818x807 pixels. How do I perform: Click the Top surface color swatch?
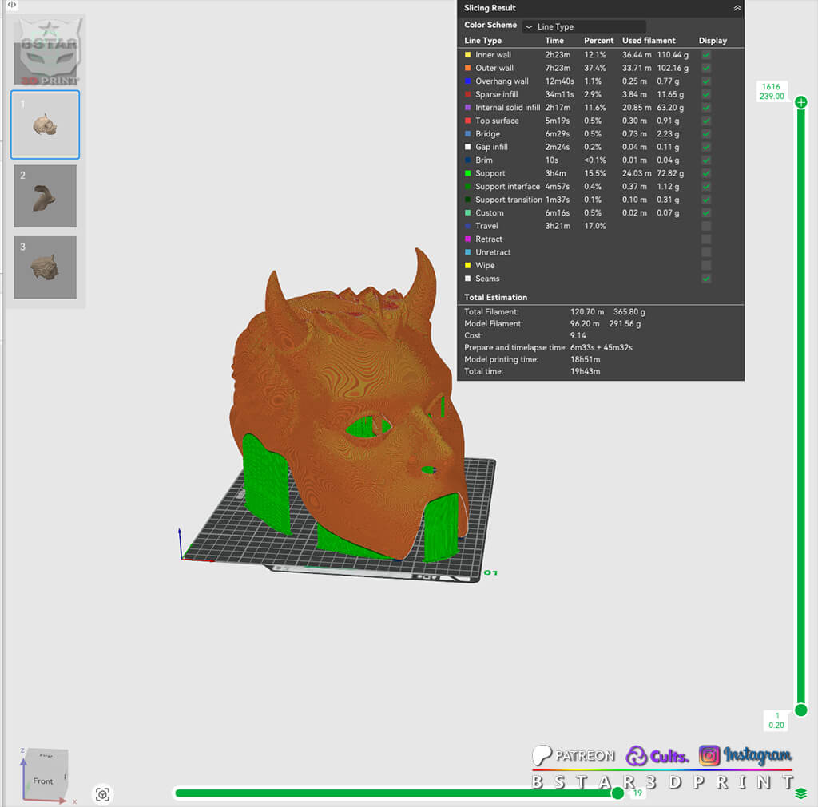[x=468, y=121]
